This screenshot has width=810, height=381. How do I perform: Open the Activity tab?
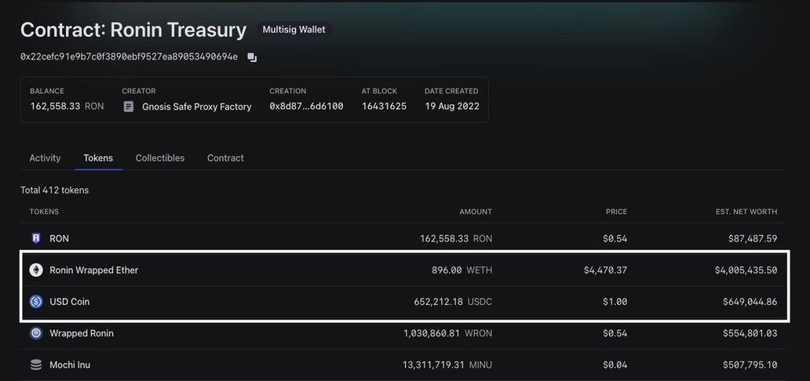[x=45, y=158]
